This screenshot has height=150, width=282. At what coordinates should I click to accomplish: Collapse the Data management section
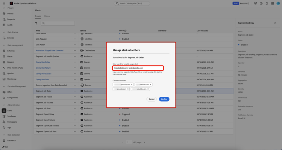[x=4, y=45]
